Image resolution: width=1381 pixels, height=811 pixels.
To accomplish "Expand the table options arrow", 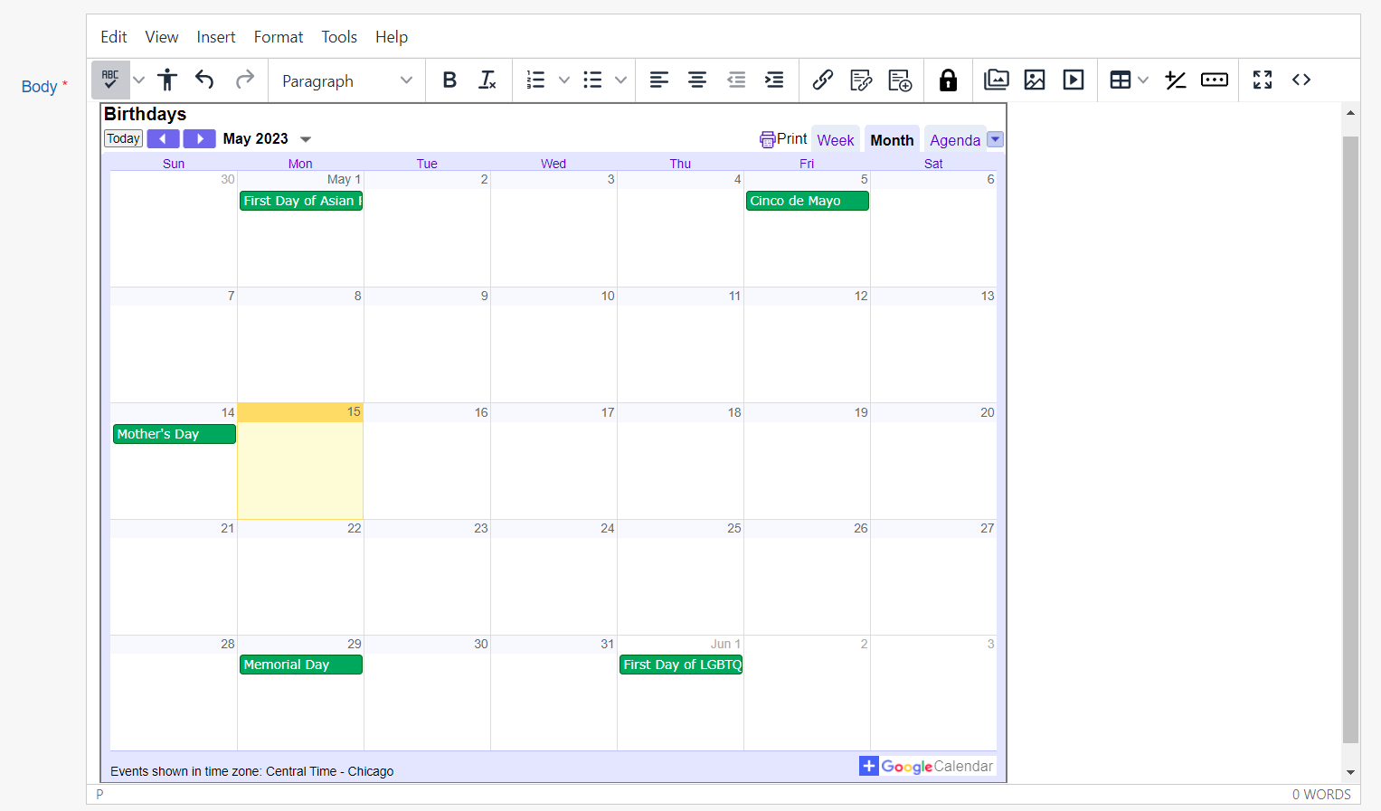I will coord(1144,80).
